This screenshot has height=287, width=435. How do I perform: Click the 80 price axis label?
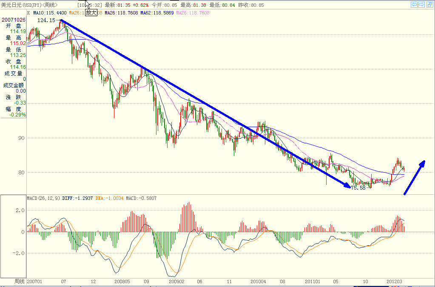21,173
